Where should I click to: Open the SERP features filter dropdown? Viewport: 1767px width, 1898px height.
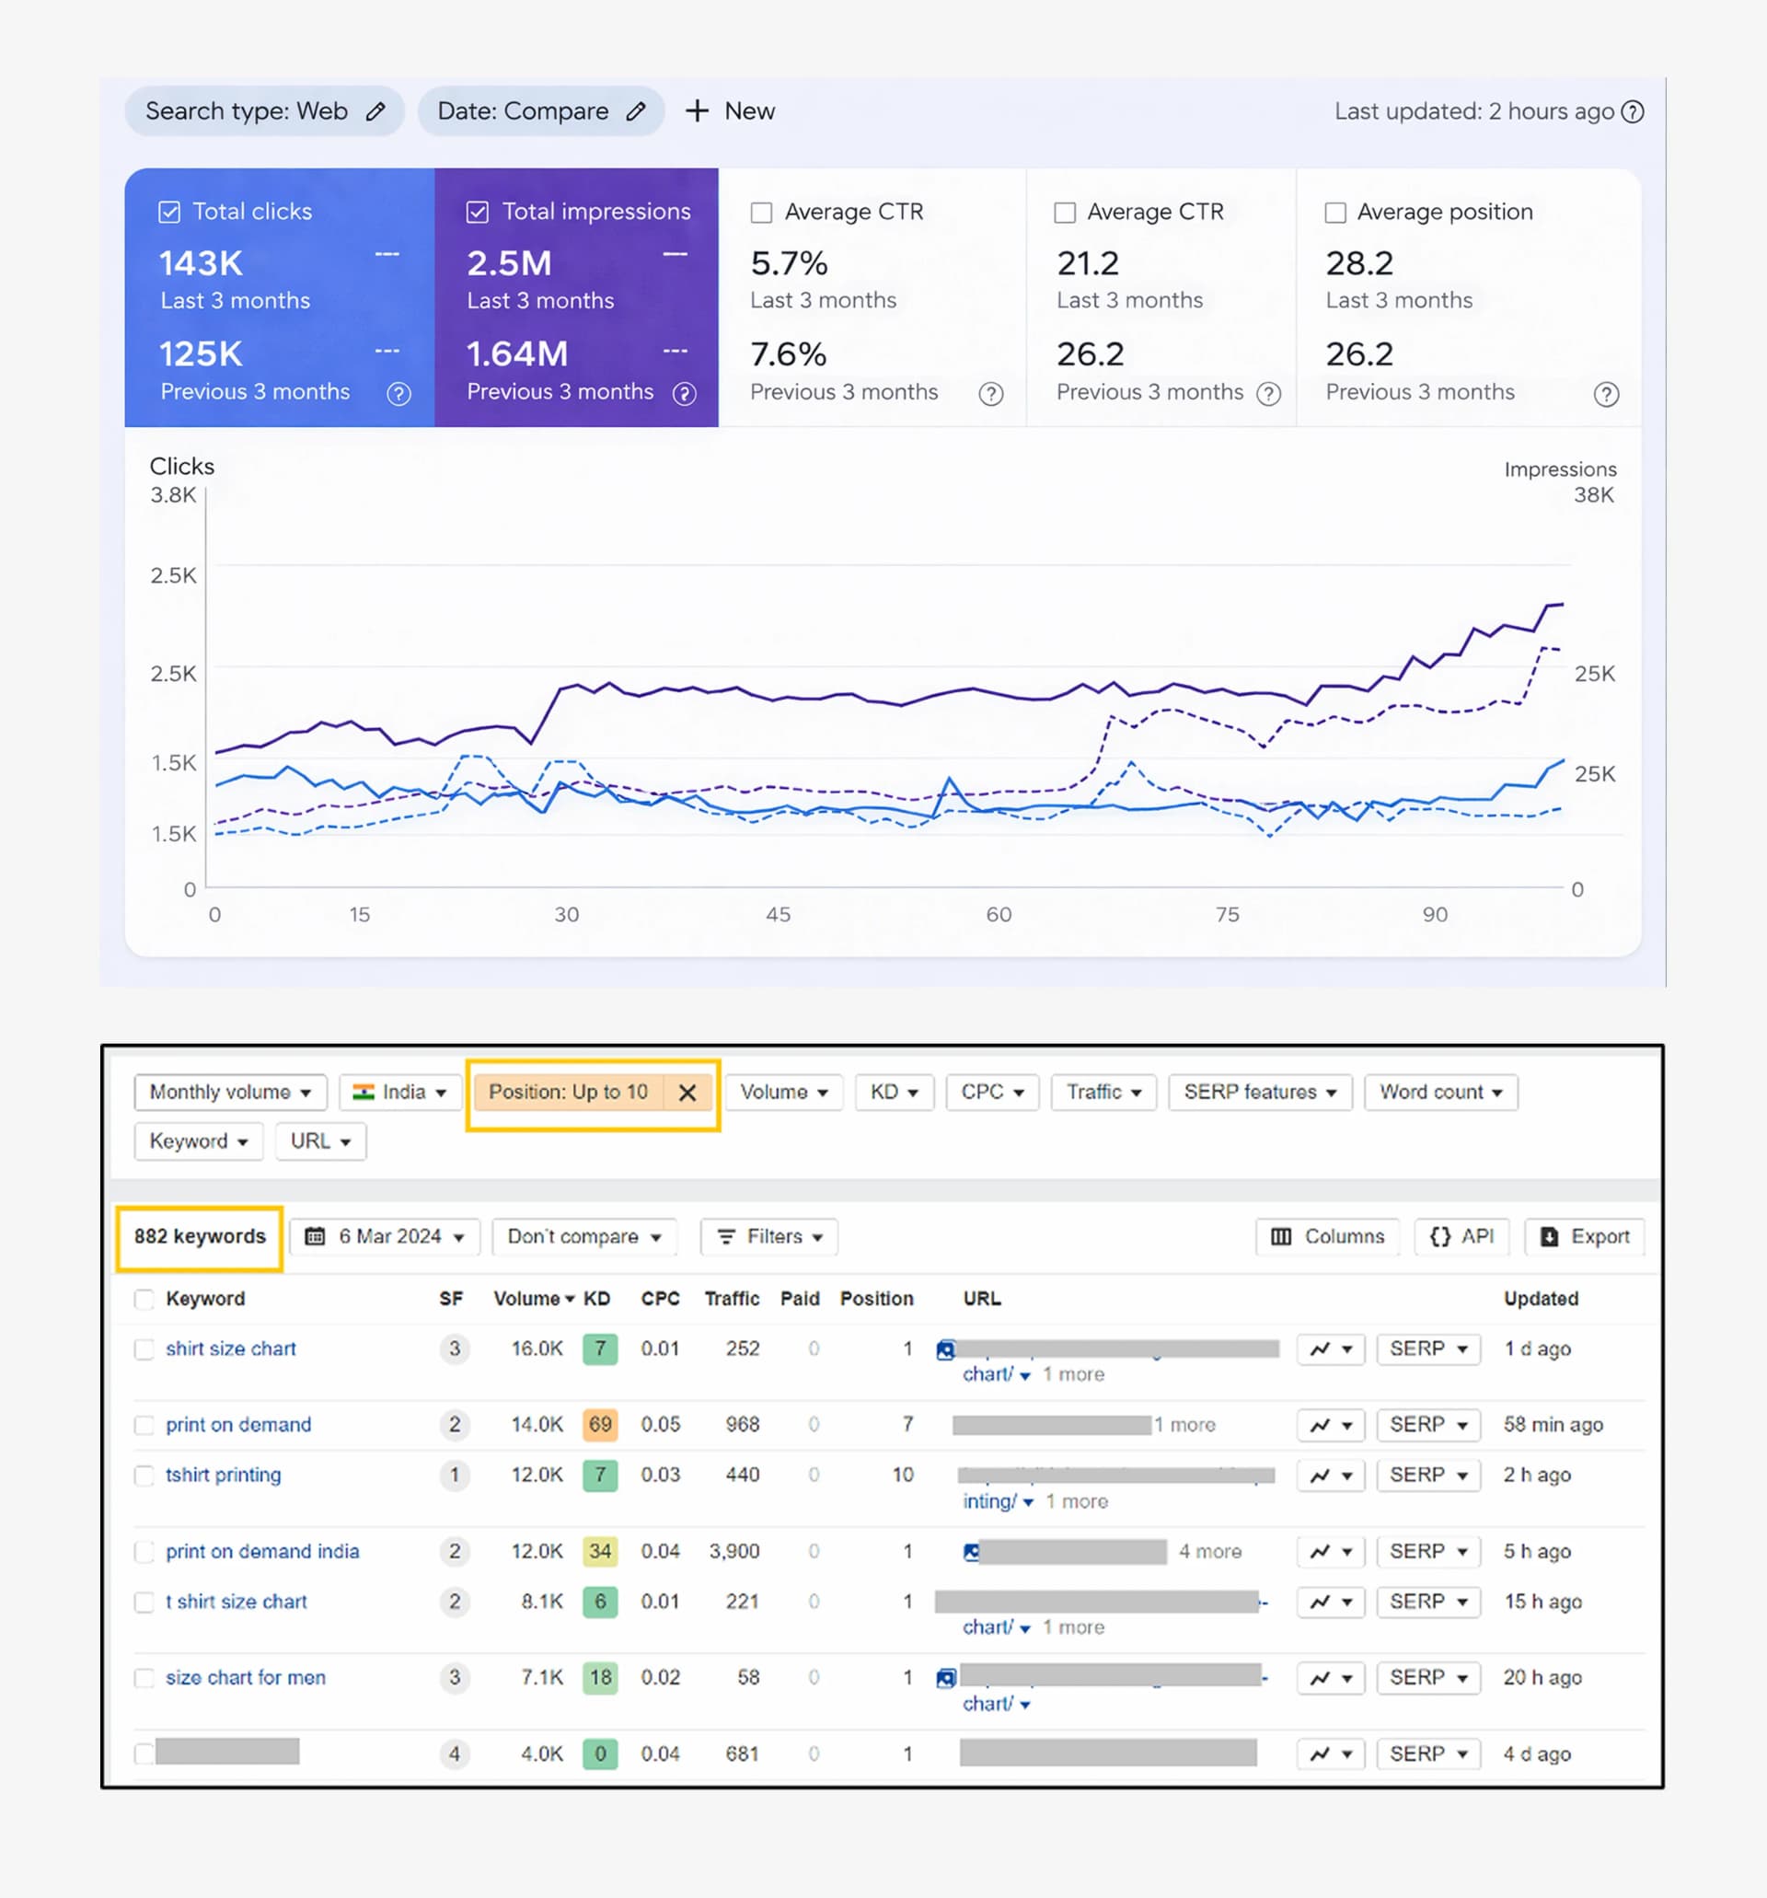(1259, 1093)
